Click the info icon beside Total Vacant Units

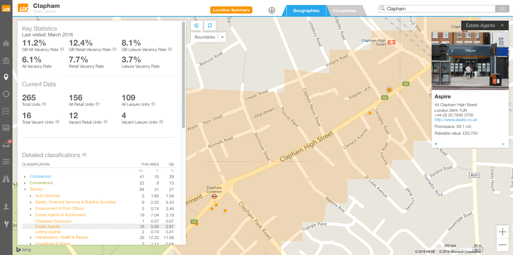(57, 122)
